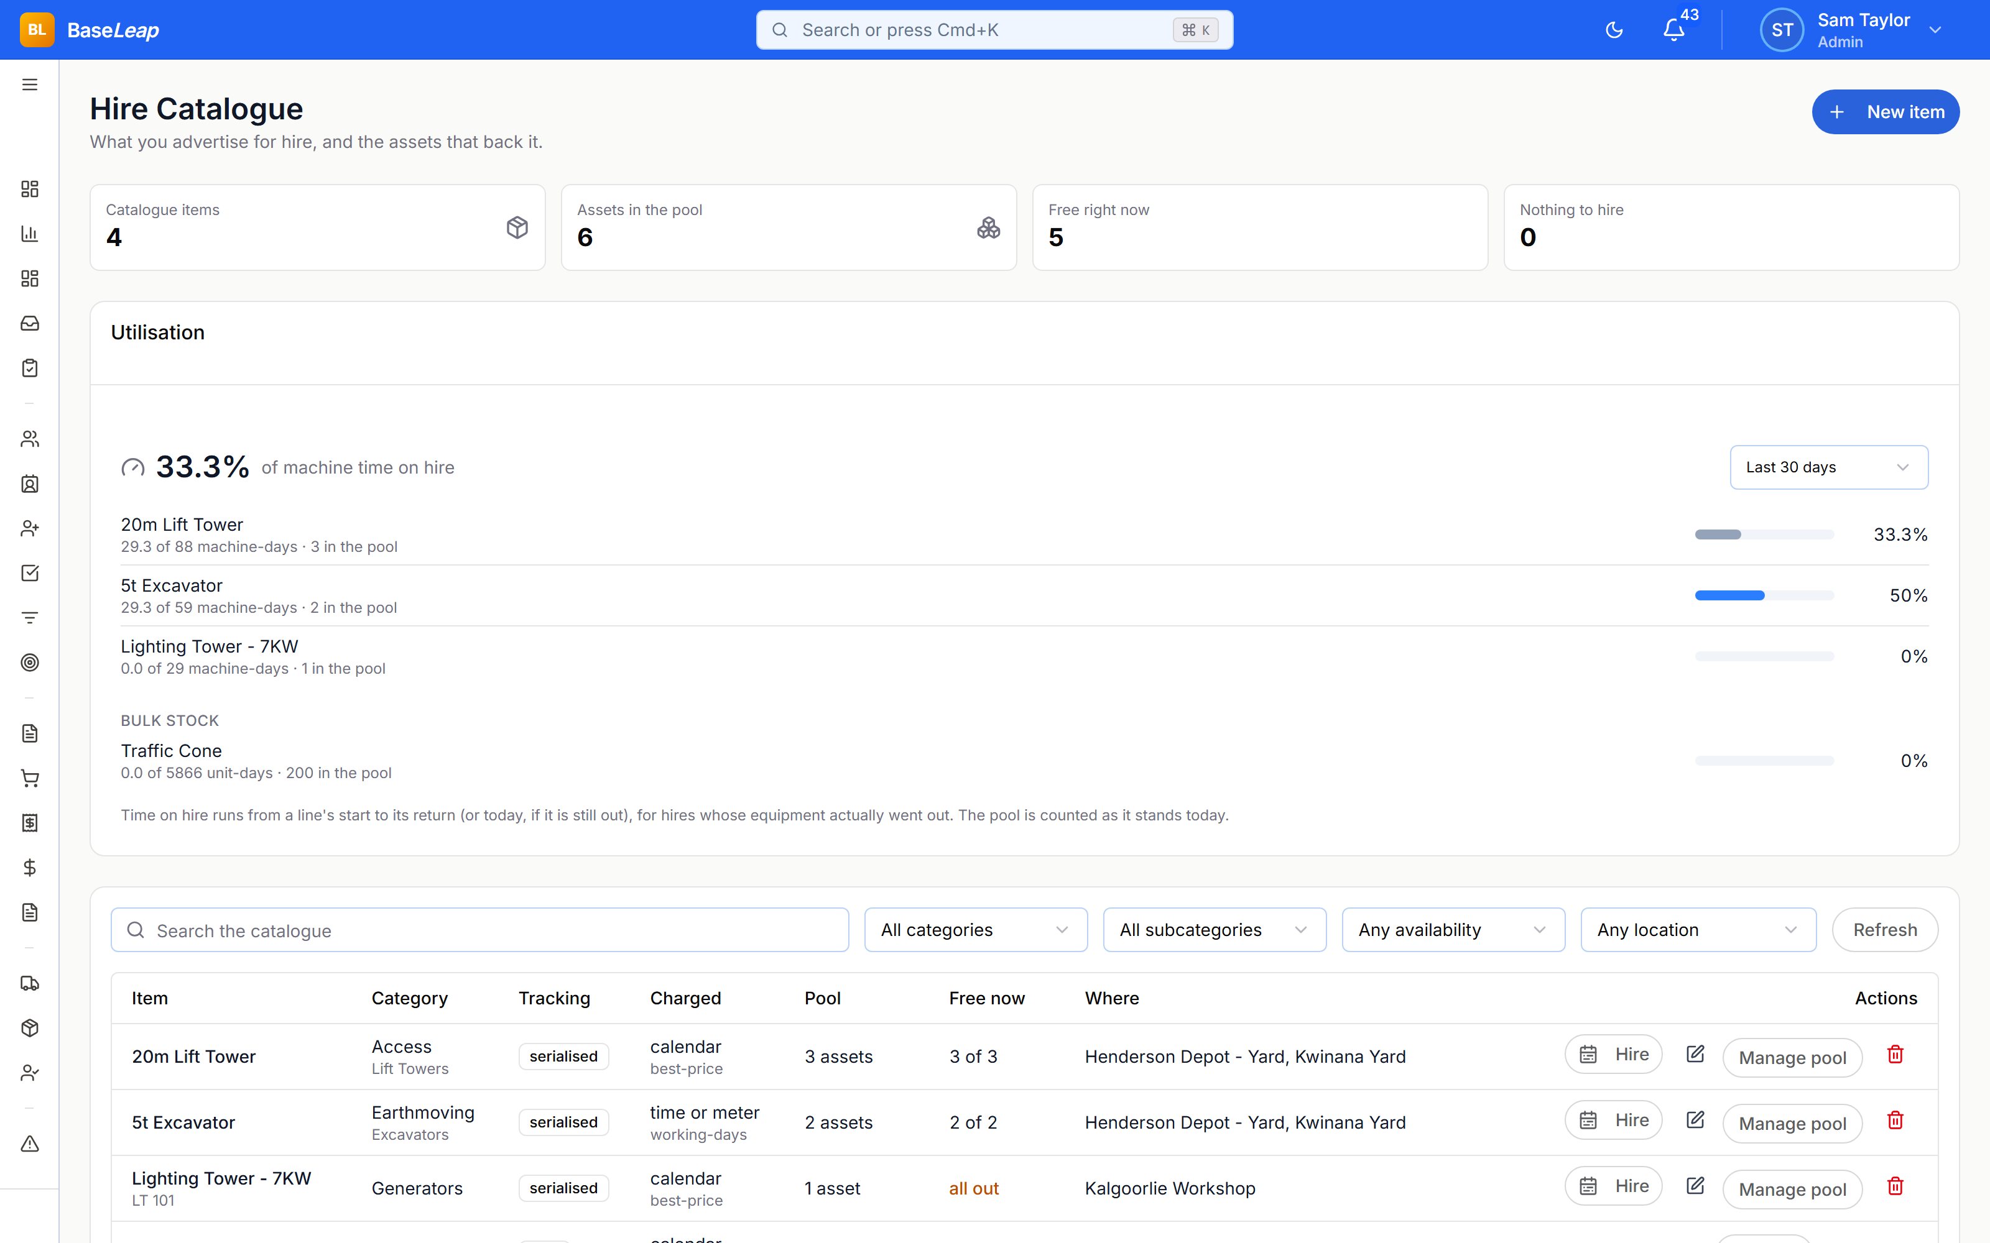Viewport: 1990px width, 1243px height.
Task: Open the hamburger menu in the sidebar
Action: click(30, 85)
